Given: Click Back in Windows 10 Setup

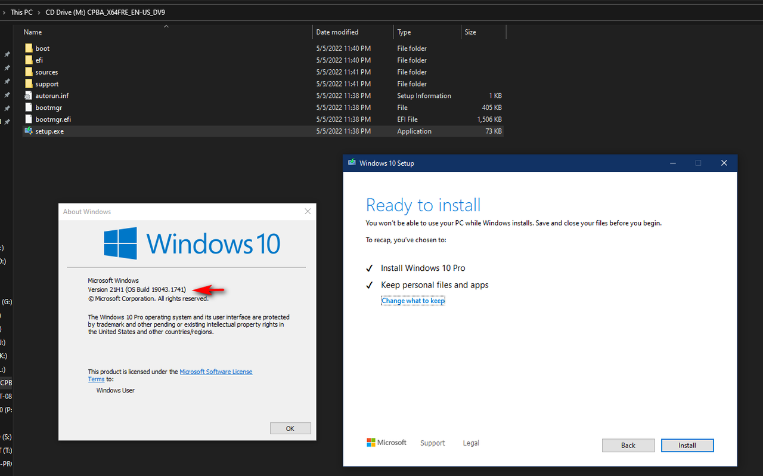Looking at the screenshot, I should tap(628, 446).
